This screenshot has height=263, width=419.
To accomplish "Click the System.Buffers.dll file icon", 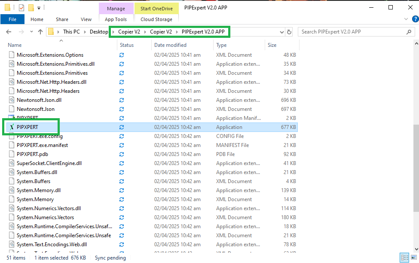I will coord(12,172).
